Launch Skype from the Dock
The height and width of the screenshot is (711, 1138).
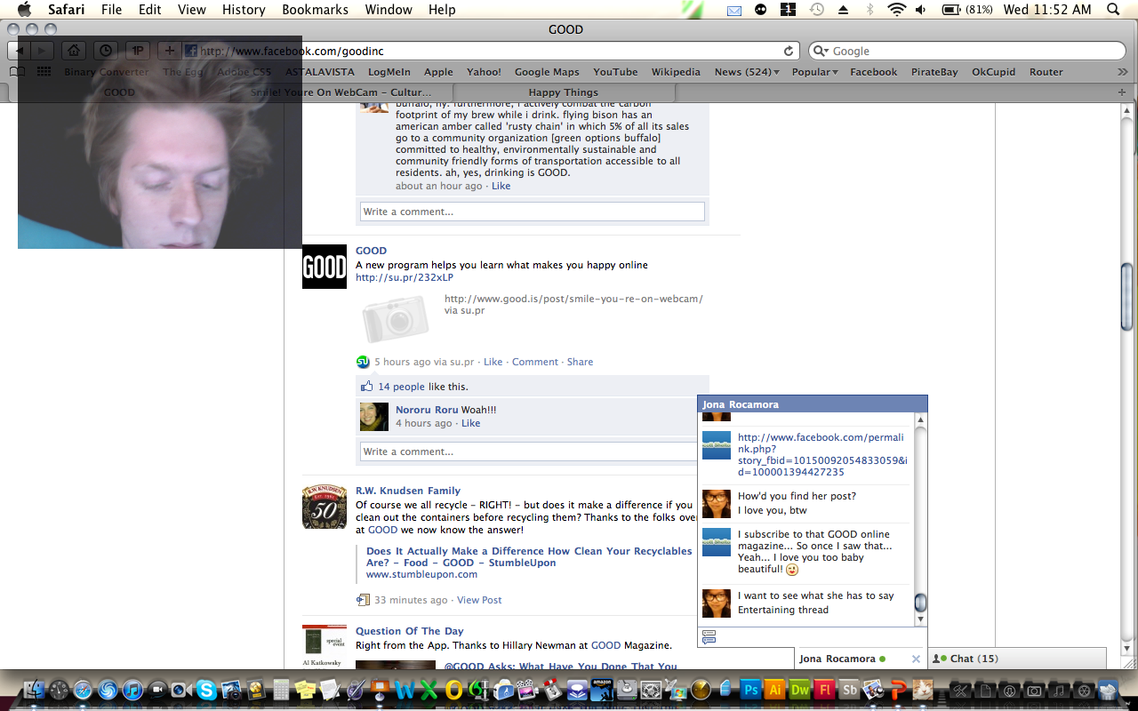pos(206,690)
